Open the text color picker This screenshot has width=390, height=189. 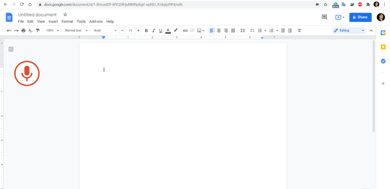point(168,31)
